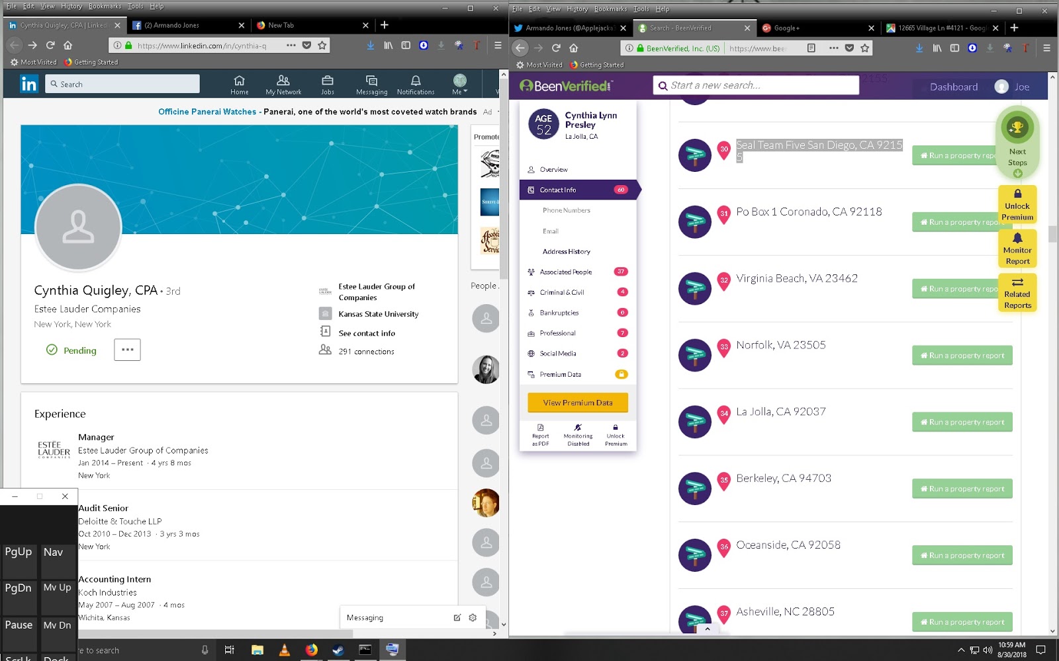
Task: Click Next Steps trophy icon
Action: click(1017, 128)
